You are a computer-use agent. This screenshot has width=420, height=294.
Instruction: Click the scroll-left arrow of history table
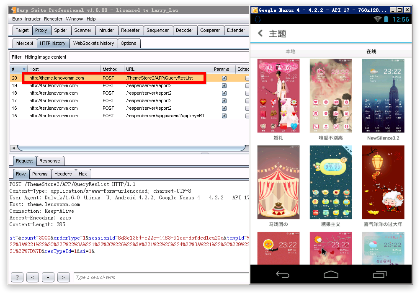[x=13, y=148]
